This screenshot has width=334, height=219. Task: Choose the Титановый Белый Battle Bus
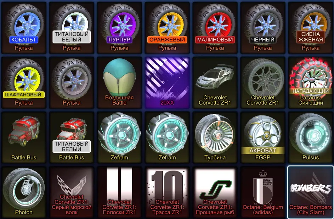(72, 137)
